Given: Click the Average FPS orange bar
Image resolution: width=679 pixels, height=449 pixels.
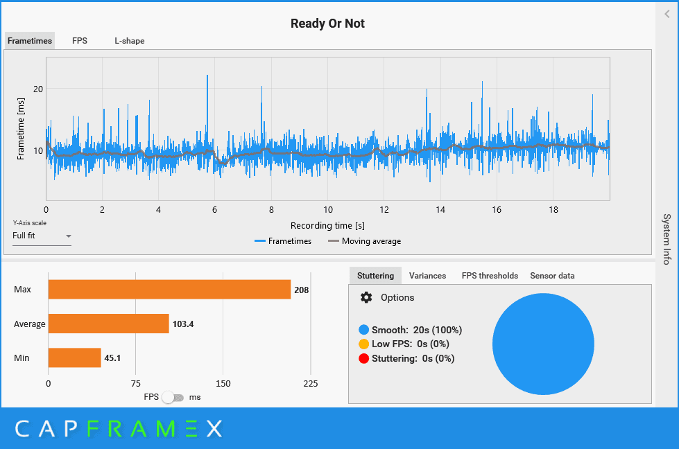Looking at the screenshot, I should (108, 324).
